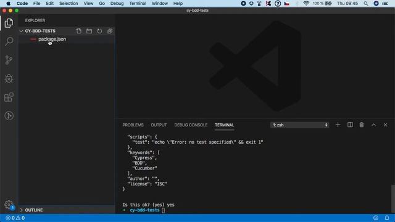This screenshot has width=395, height=222.
Task: Close the bottom panel
Action: 385,125
